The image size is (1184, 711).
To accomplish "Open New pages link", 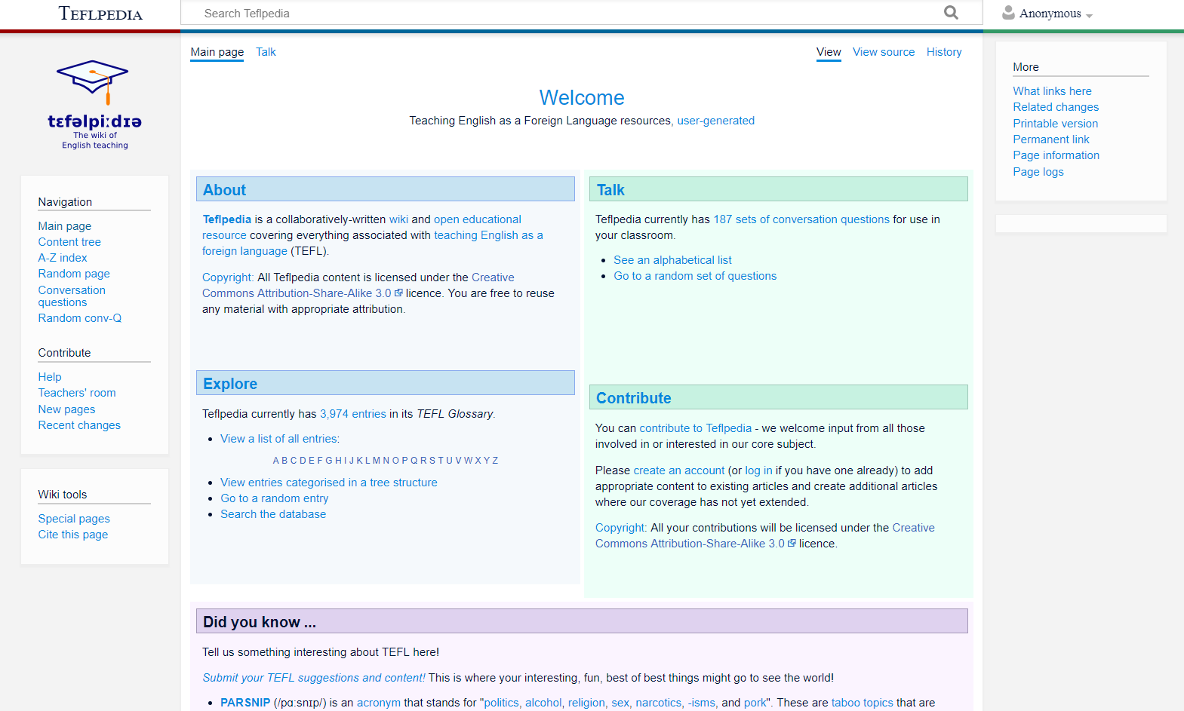I will (x=66, y=409).
